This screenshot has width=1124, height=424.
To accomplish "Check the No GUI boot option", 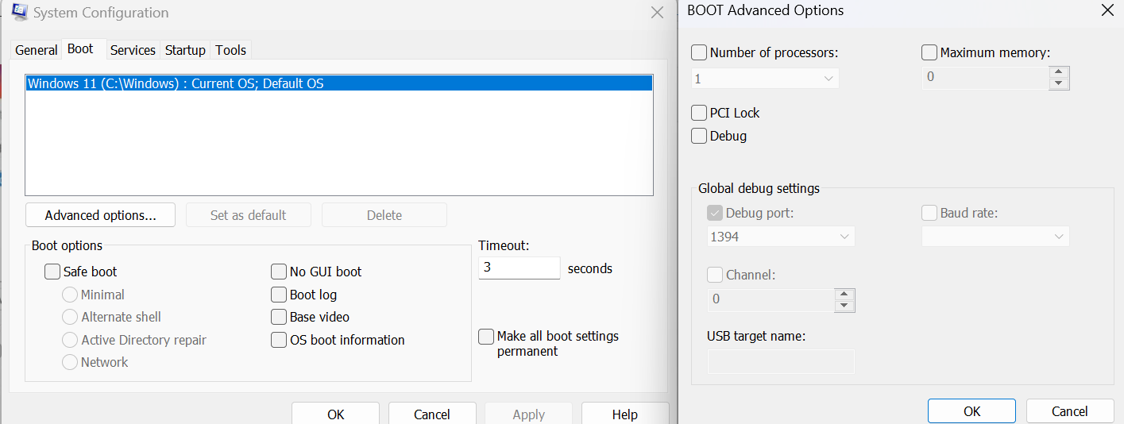I will tap(279, 272).
